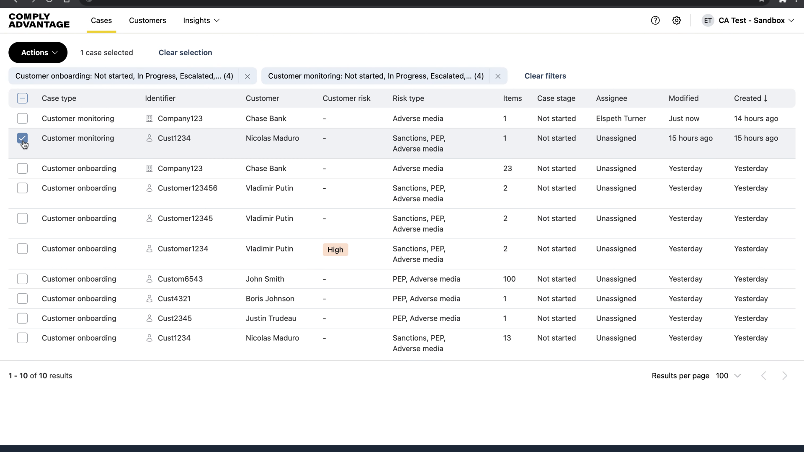Open the help icon in the header
Image resolution: width=804 pixels, height=452 pixels.
click(x=655, y=20)
